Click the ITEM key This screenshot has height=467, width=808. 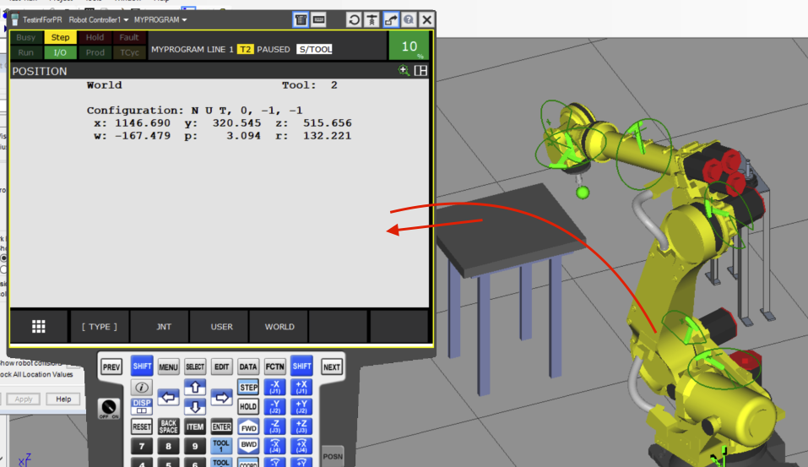pos(195,426)
